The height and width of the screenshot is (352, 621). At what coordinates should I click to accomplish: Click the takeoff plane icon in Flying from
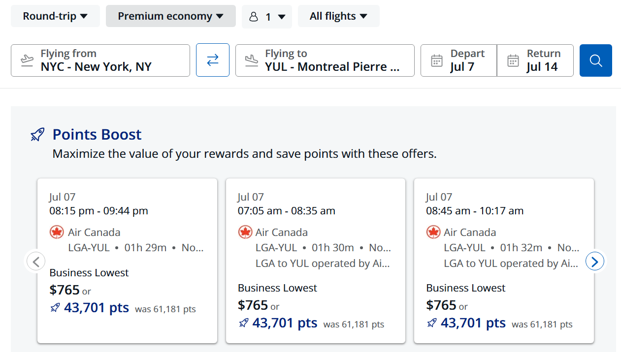tap(27, 60)
